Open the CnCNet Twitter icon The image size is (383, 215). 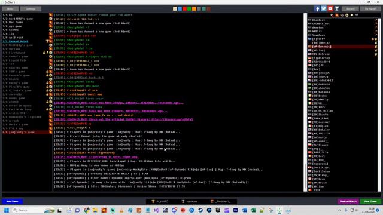click(x=323, y=8)
